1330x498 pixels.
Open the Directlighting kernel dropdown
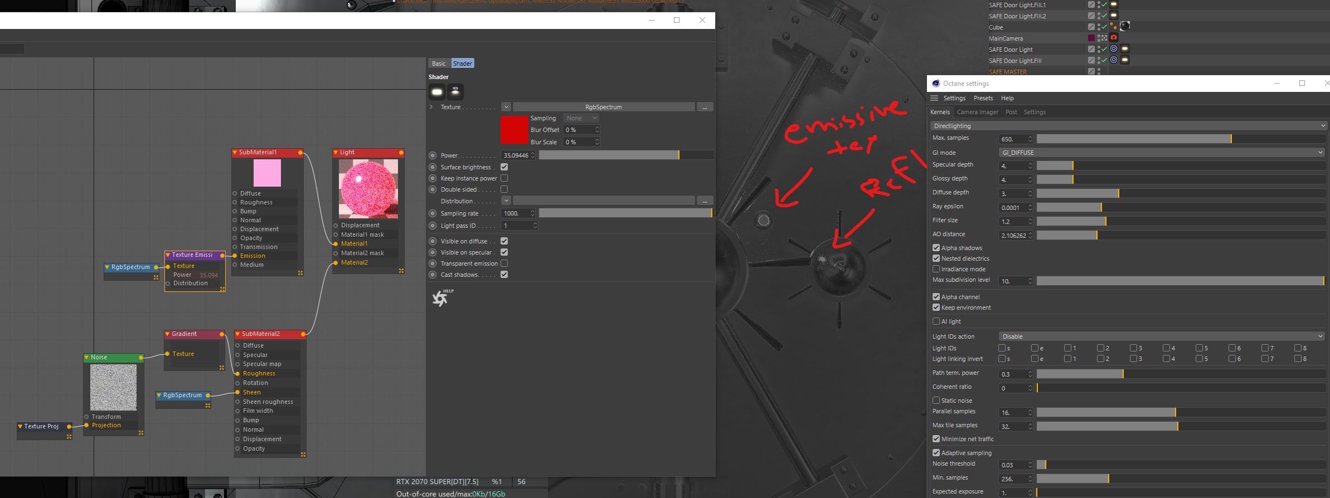(1129, 126)
